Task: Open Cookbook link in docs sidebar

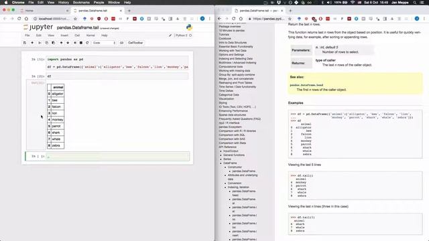Action: pyautogui.click(x=225, y=39)
